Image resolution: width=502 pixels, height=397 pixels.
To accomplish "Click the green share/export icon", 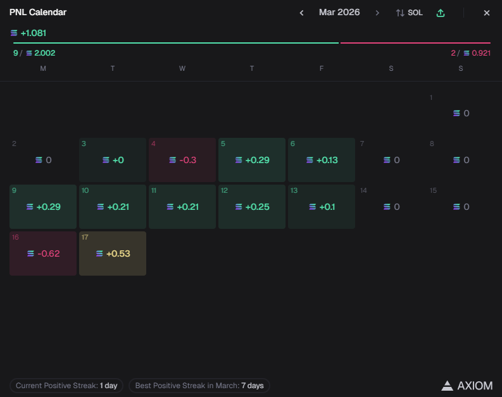I will [x=441, y=13].
